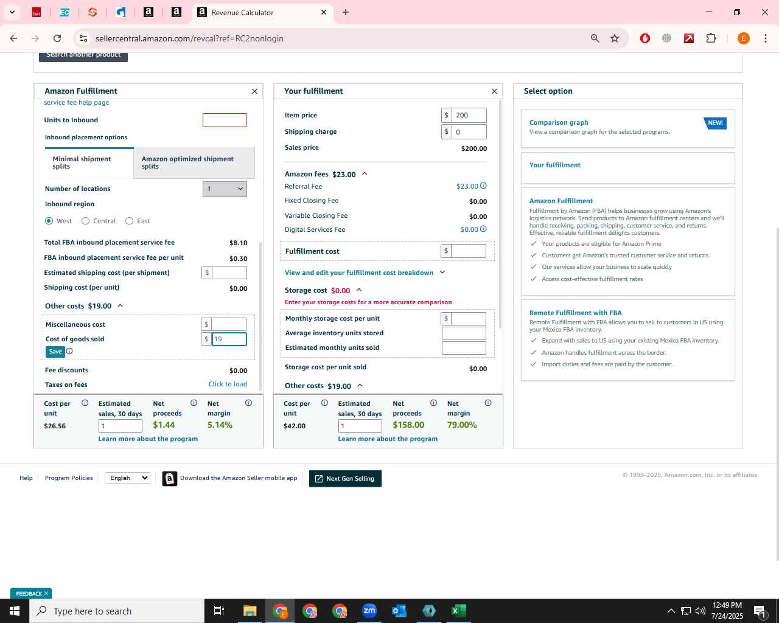The height and width of the screenshot is (623, 779).
Task: Collapse Your fulfillment Other costs section
Action: 360,386
